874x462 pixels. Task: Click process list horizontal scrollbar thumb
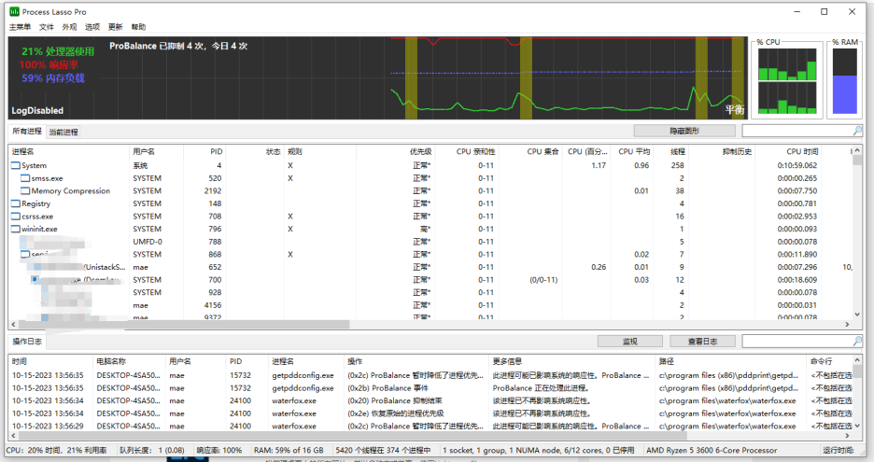tap(184, 324)
